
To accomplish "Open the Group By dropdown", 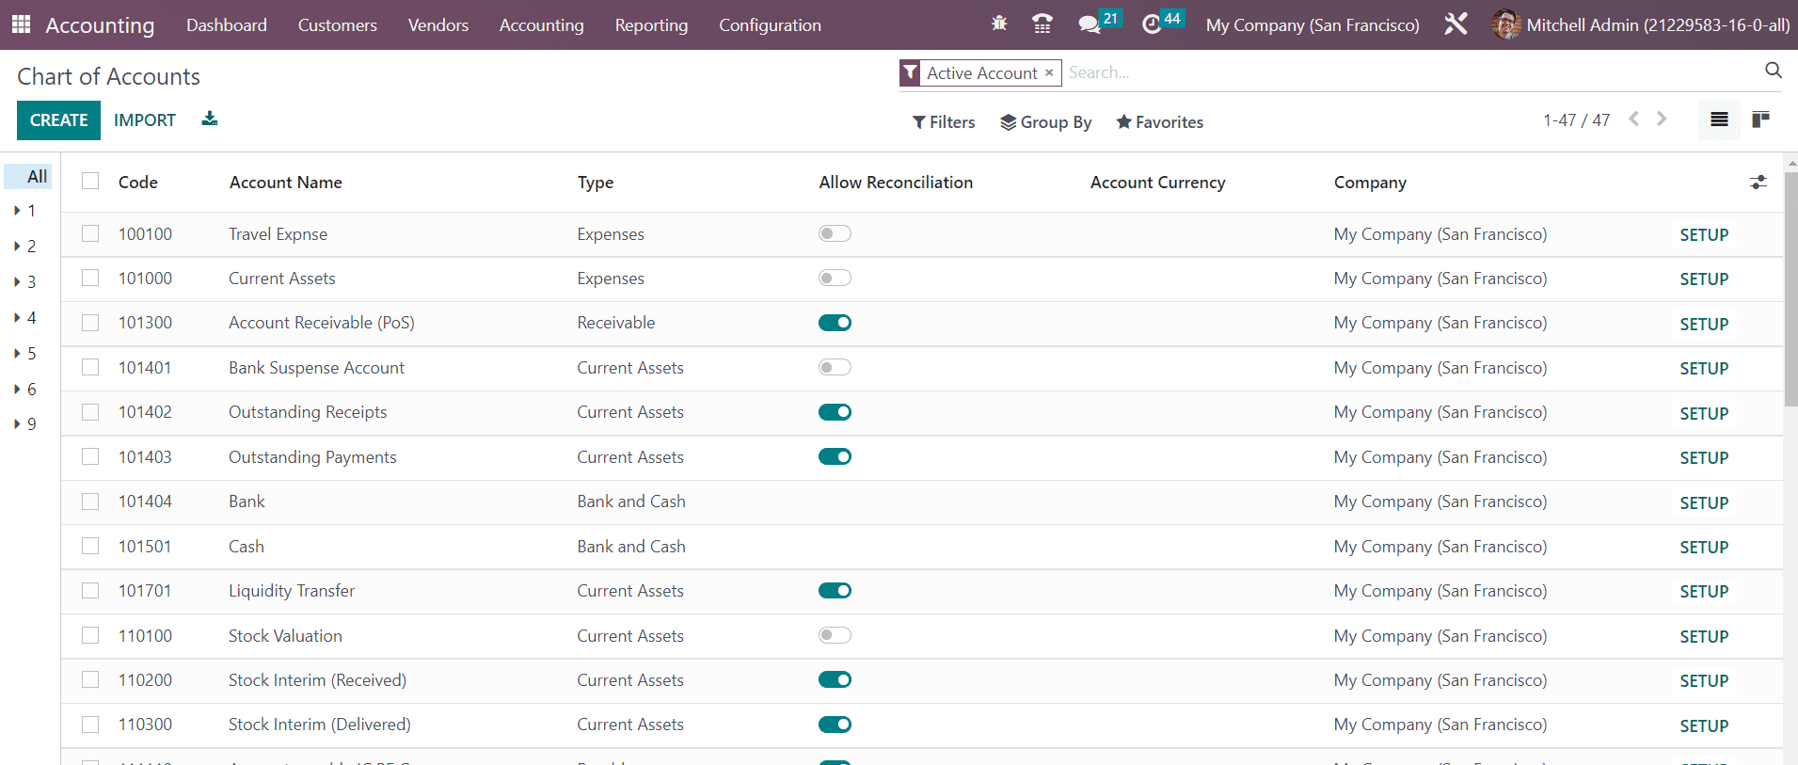I will [1046, 122].
